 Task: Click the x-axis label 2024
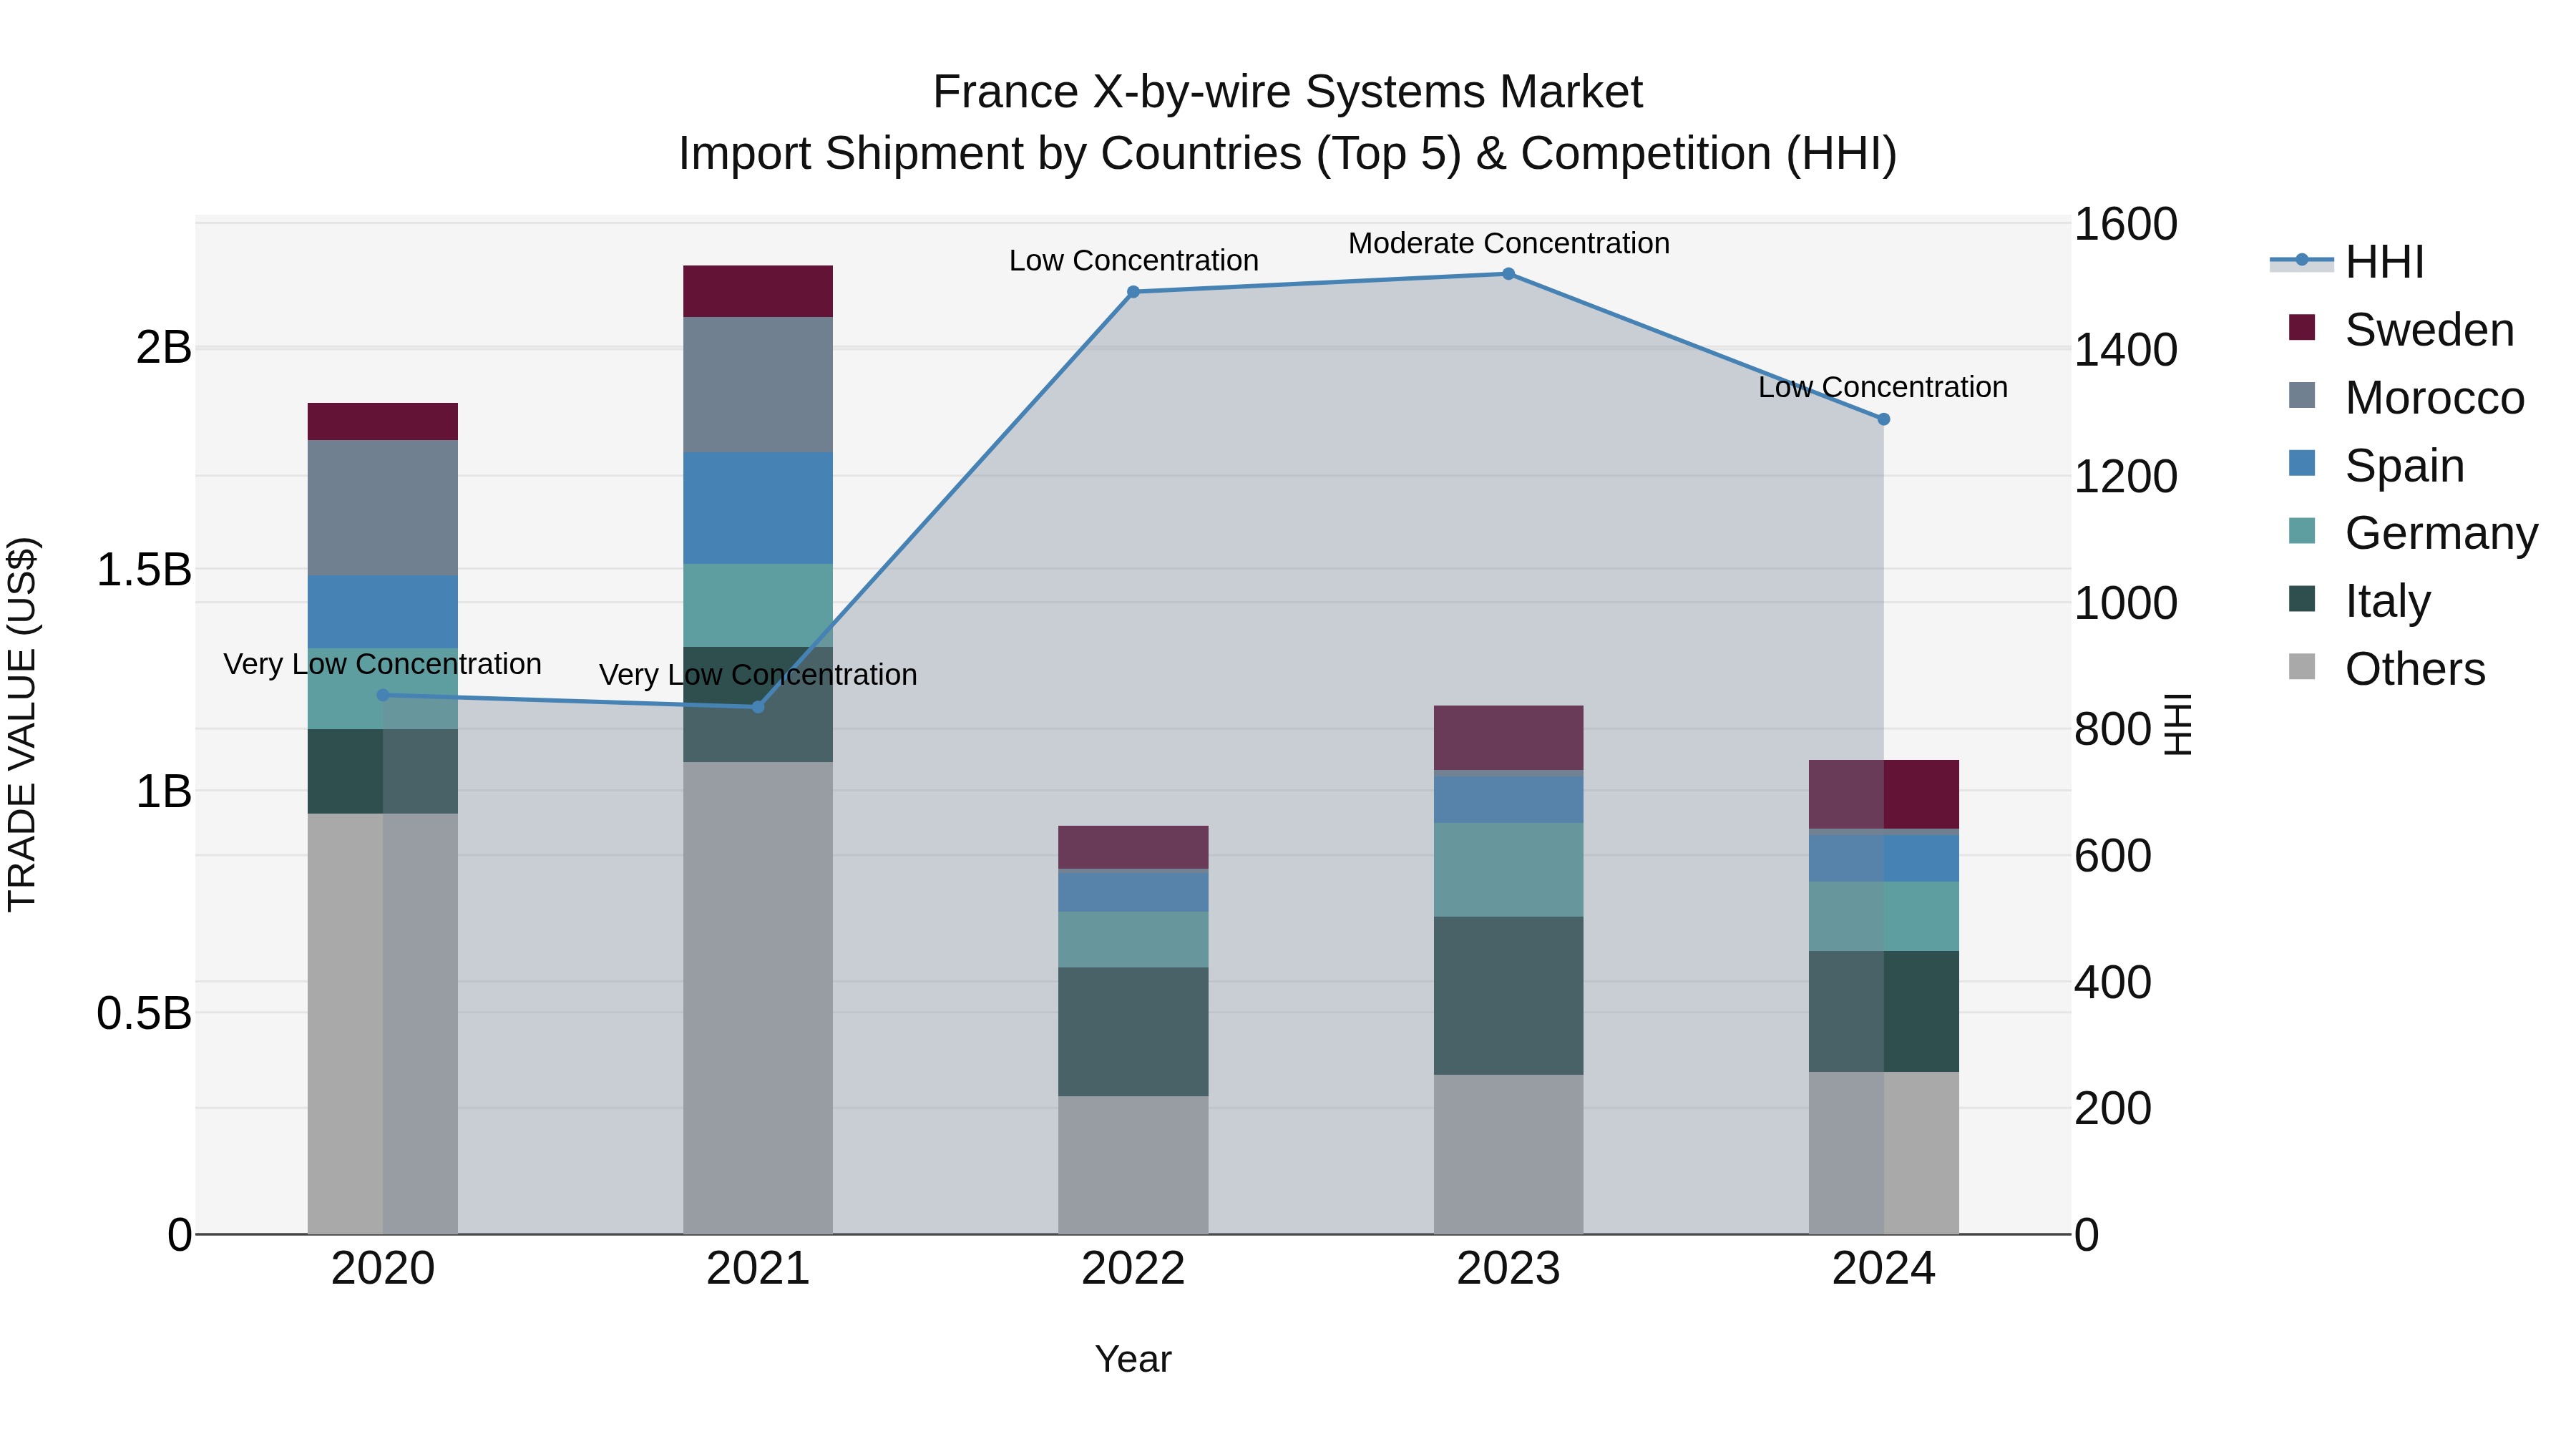1883,1269
